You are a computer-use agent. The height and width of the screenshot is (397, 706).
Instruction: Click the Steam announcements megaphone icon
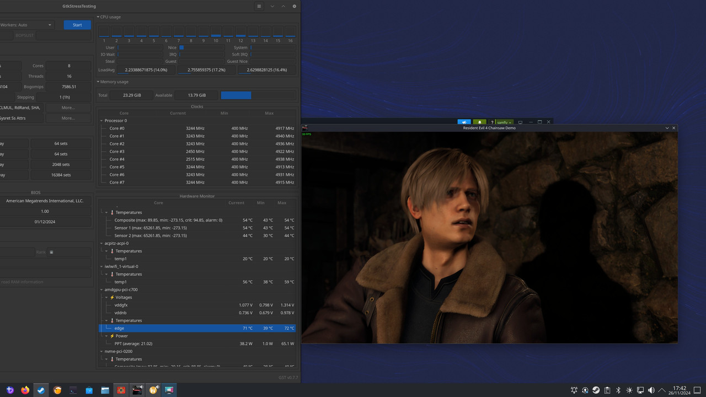click(x=464, y=122)
